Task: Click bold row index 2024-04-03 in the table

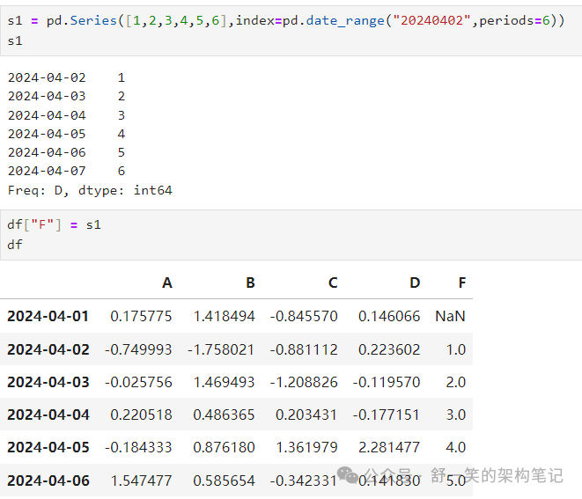Action: pyautogui.click(x=48, y=382)
